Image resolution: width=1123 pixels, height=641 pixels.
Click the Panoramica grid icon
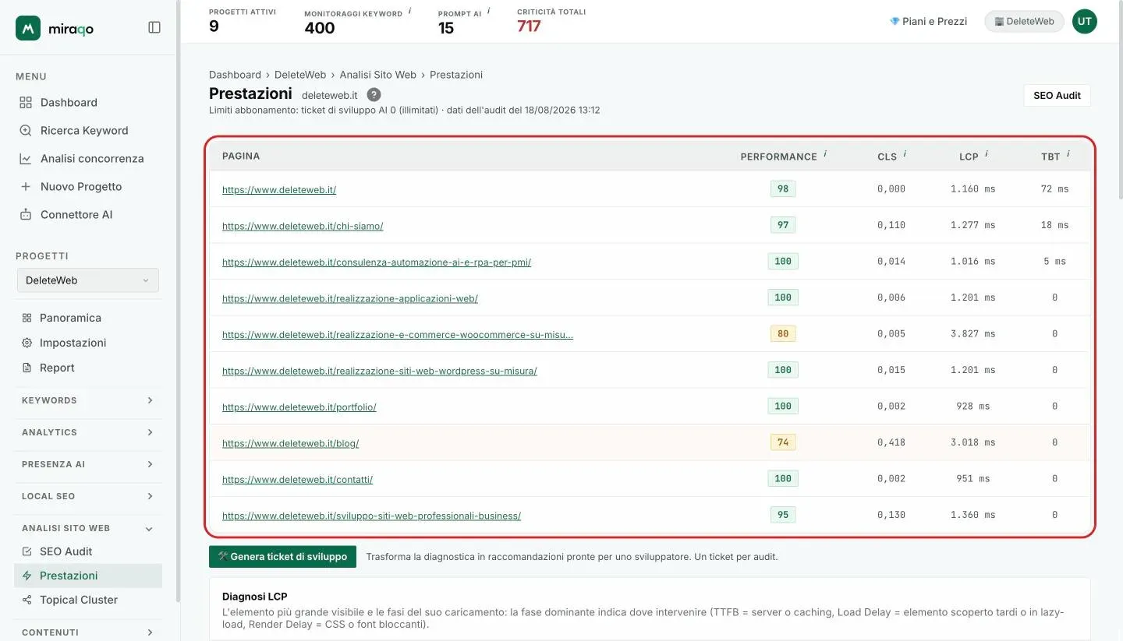tap(27, 318)
